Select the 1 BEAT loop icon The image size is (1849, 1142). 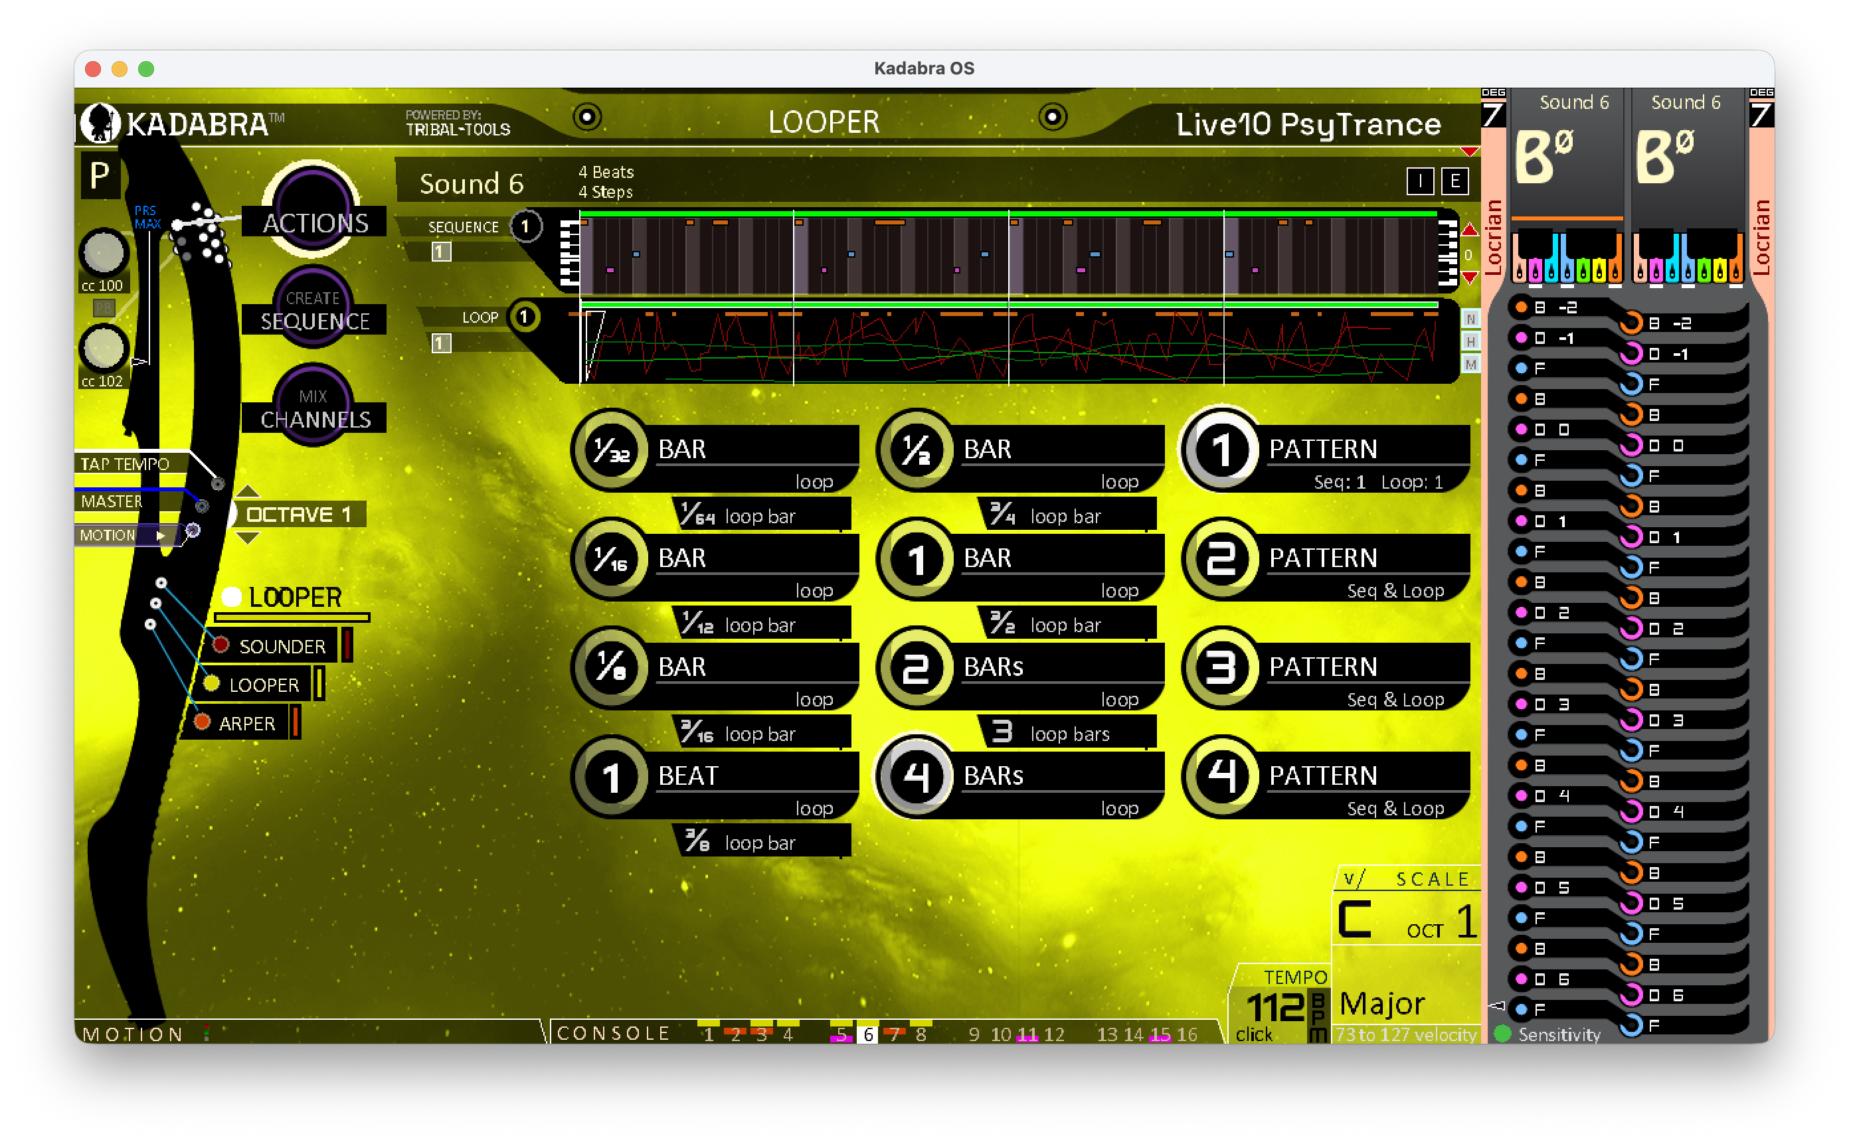click(611, 777)
